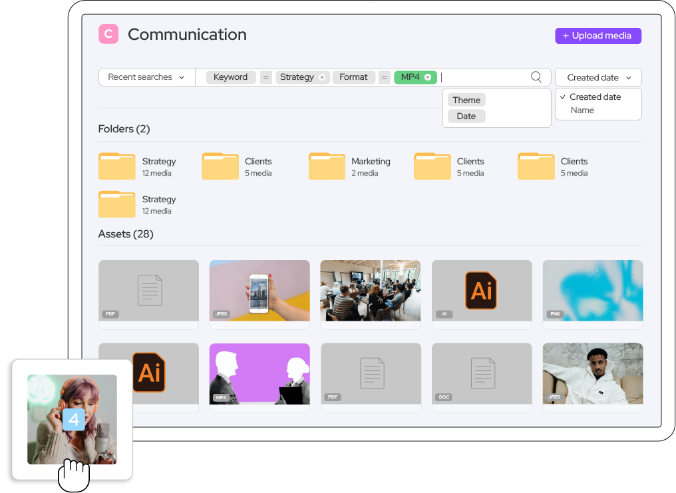676x493 pixels.
Task: Choose Name in the sort menu
Action: 582,110
